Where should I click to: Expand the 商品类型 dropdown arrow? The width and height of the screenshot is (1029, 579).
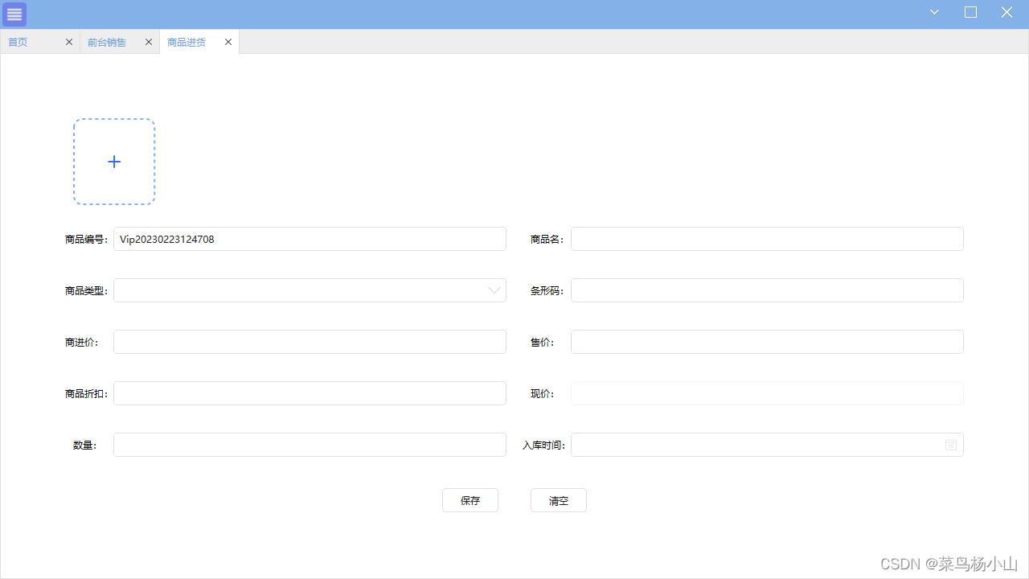click(x=494, y=290)
